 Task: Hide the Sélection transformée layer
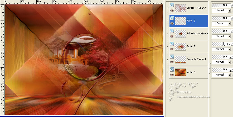coord(172,36)
